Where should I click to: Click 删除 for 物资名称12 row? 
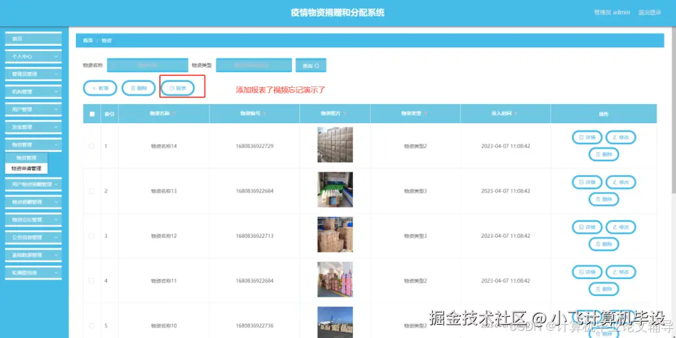point(604,244)
